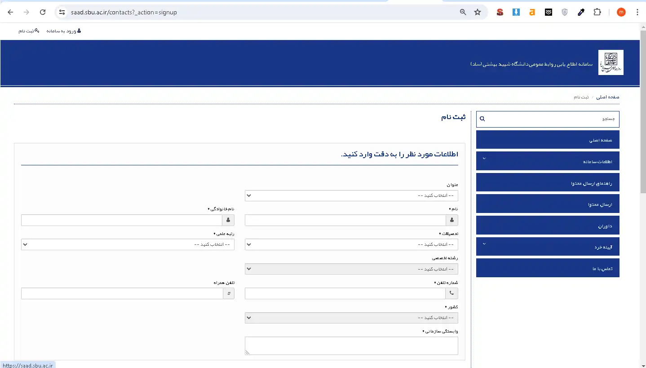Viewport: 646px width, 368px height.
Task: Click the university logo in the header
Action: (611, 62)
